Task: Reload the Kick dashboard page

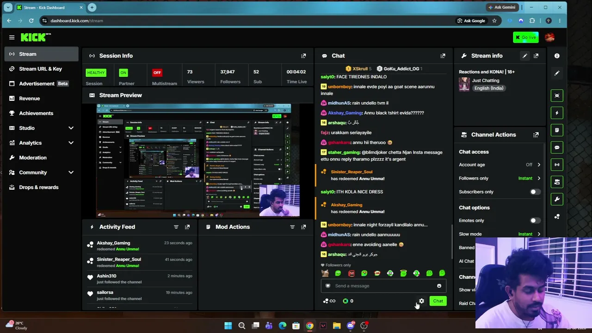Action: [x=31, y=21]
